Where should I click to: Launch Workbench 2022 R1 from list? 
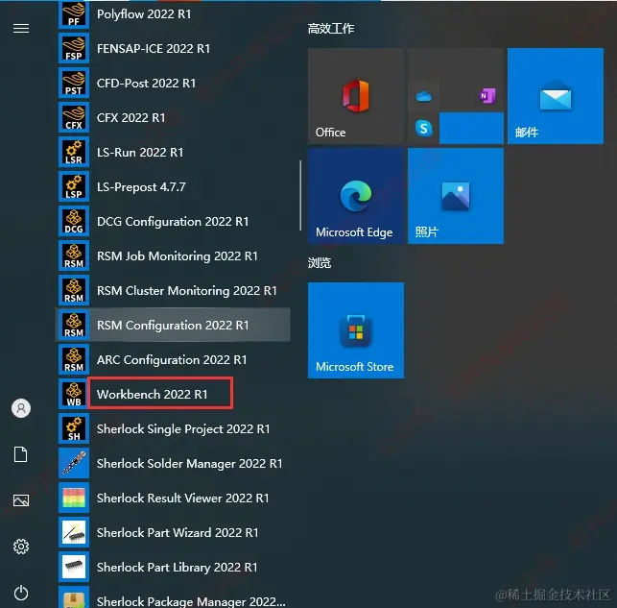(153, 394)
